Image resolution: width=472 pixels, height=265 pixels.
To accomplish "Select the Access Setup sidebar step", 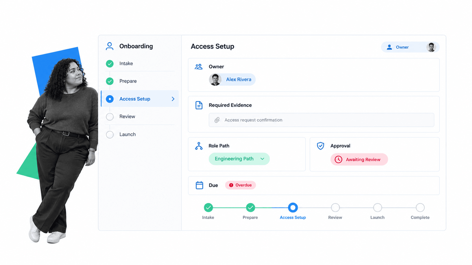I will [140, 99].
